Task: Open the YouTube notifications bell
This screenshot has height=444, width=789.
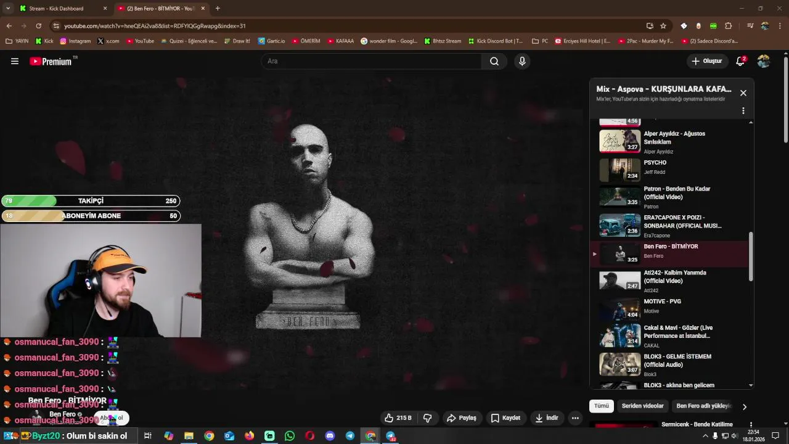Action: coord(740,61)
